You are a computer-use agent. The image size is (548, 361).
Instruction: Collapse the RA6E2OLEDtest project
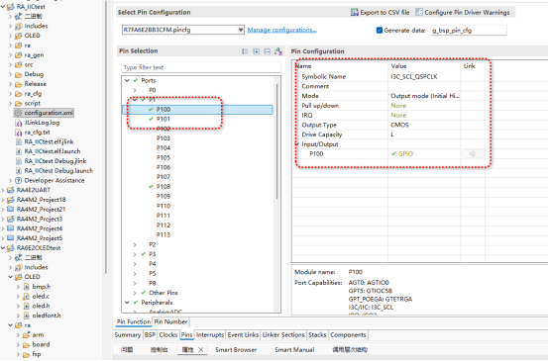click(x=3, y=248)
